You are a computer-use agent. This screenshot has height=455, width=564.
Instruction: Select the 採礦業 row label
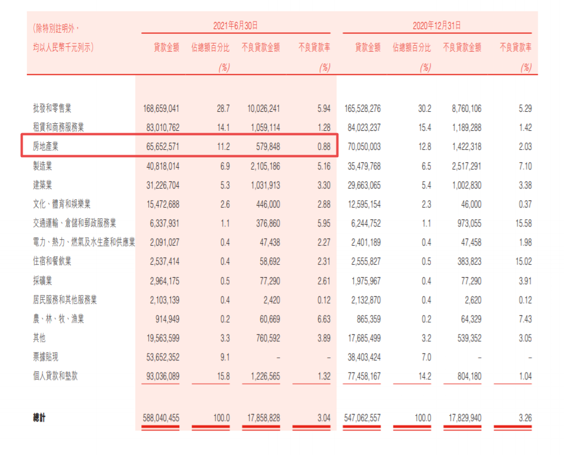[42, 281]
